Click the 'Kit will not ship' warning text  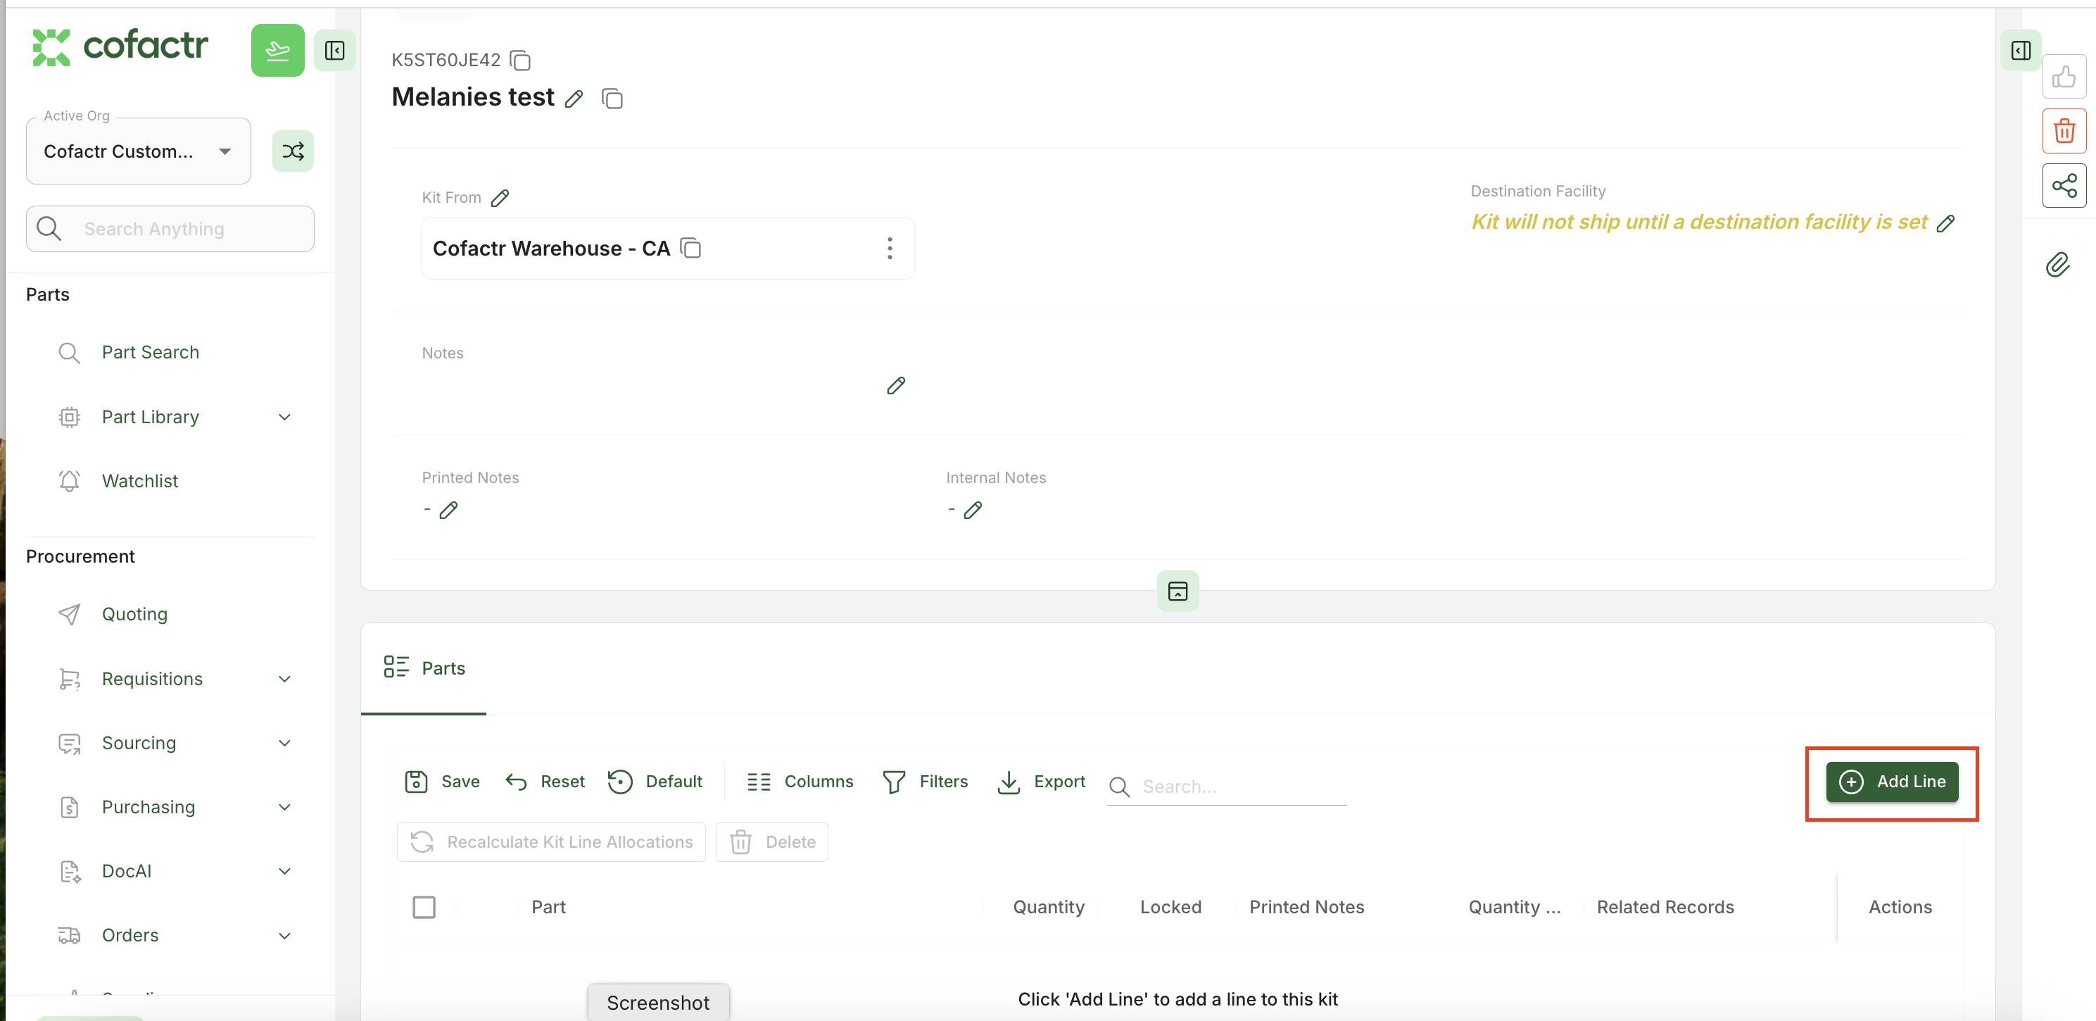pyautogui.click(x=1699, y=223)
